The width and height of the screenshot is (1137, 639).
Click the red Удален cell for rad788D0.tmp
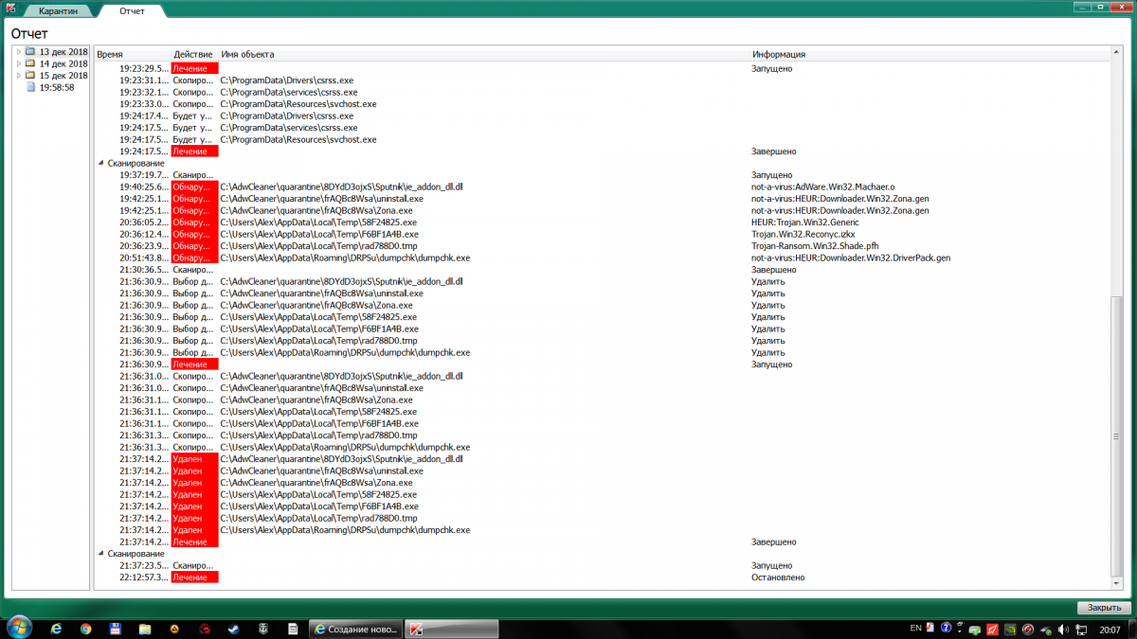(194, 518)
